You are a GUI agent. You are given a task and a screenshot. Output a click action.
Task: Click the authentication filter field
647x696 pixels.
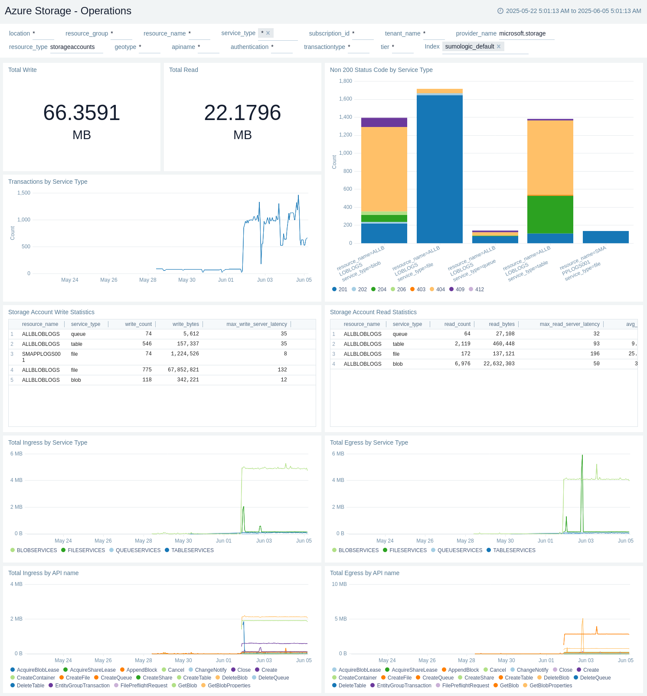pyautogui.click(x=282, y=47)
